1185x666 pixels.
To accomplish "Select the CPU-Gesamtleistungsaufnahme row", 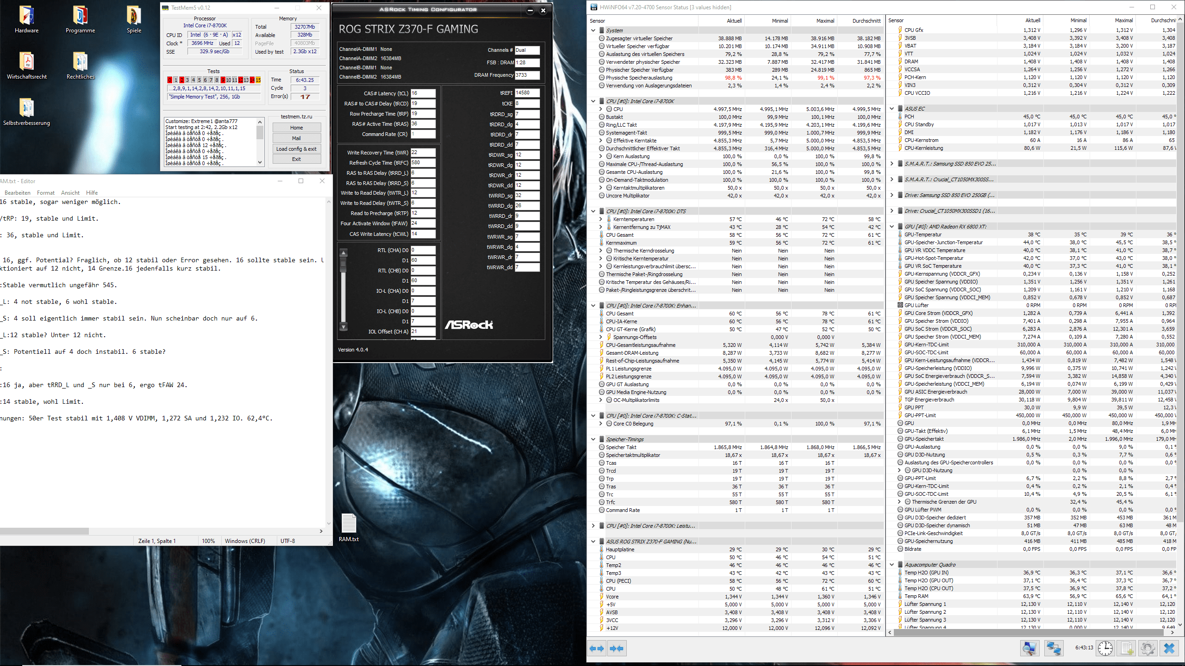I will coord(736,345).
